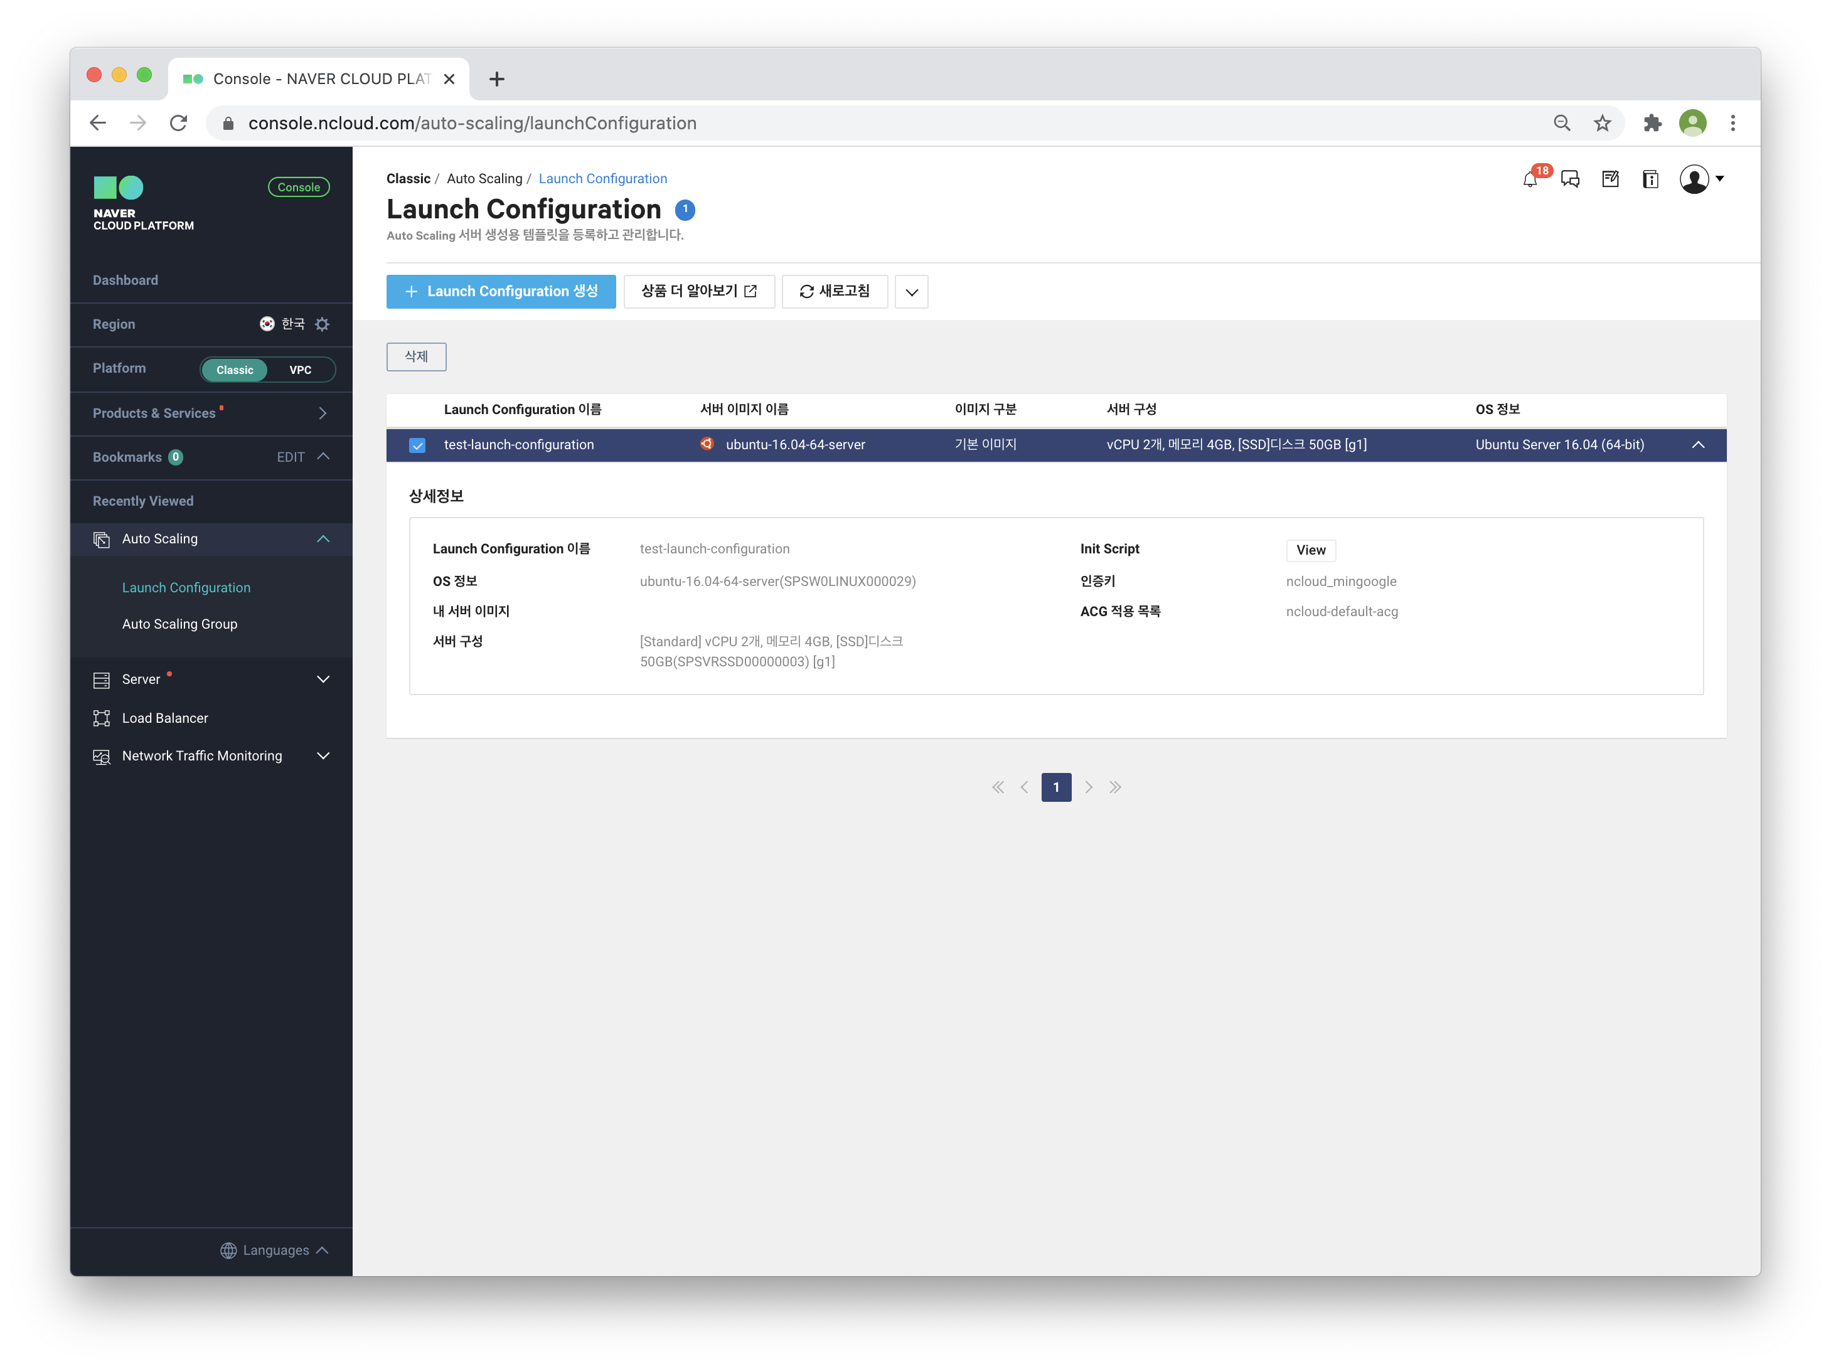
Task: Click the chat inquiry icon in header
Action: click(1569, 179)
